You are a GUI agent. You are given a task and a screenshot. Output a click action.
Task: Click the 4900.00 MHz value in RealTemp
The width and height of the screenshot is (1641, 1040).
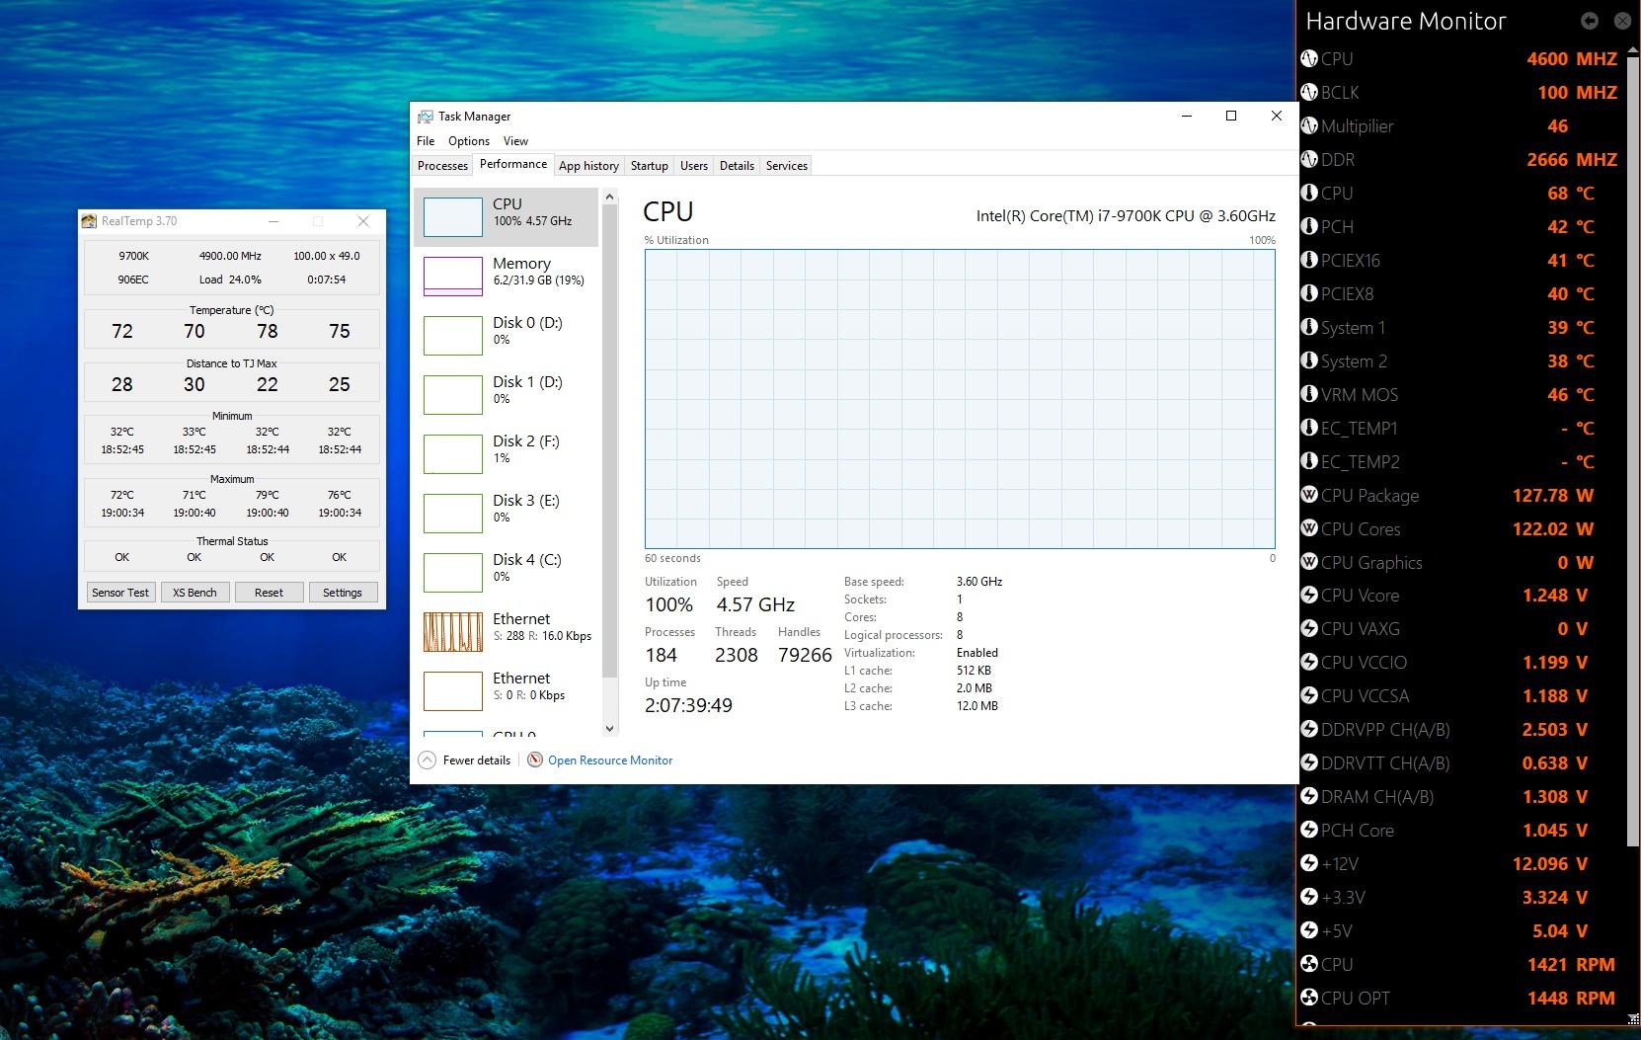[x=230, y=256]
